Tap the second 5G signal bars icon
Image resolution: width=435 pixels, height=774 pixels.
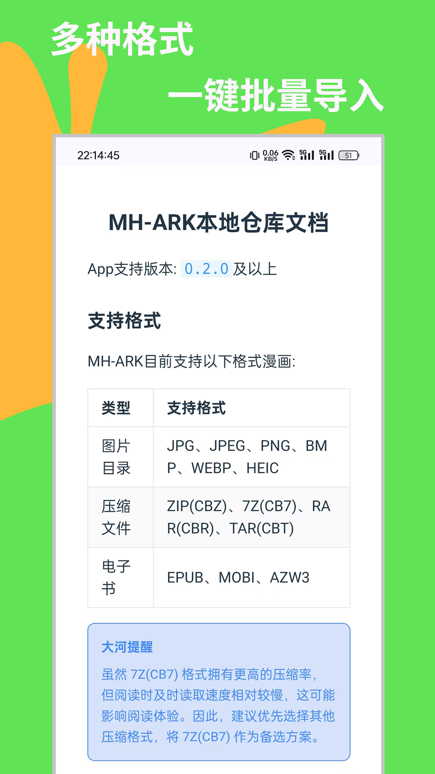pos(327,155)
